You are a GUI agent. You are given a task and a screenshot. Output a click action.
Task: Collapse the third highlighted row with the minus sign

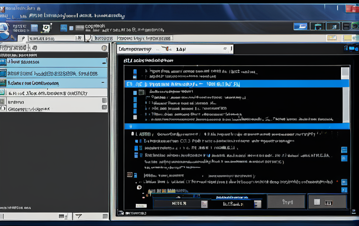tap(103, 82)
